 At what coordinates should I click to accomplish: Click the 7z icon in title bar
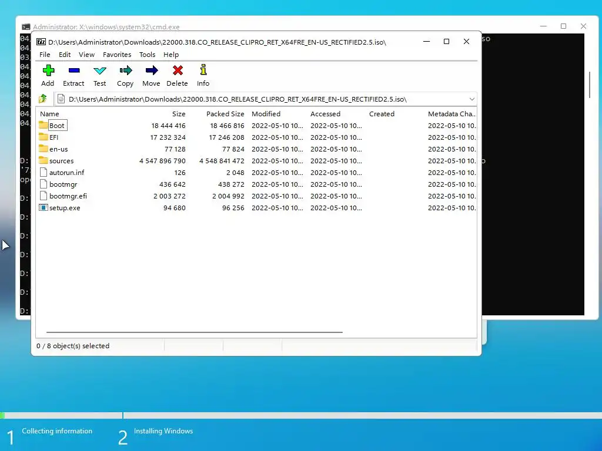[x=41, y=42]
